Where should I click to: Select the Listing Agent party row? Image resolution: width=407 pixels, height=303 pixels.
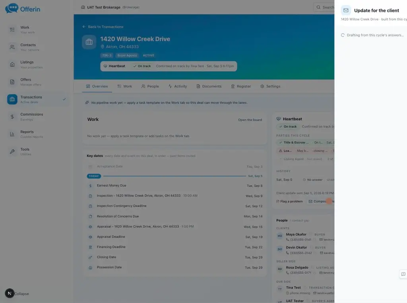pyautogui.click(x=306, y=159)
